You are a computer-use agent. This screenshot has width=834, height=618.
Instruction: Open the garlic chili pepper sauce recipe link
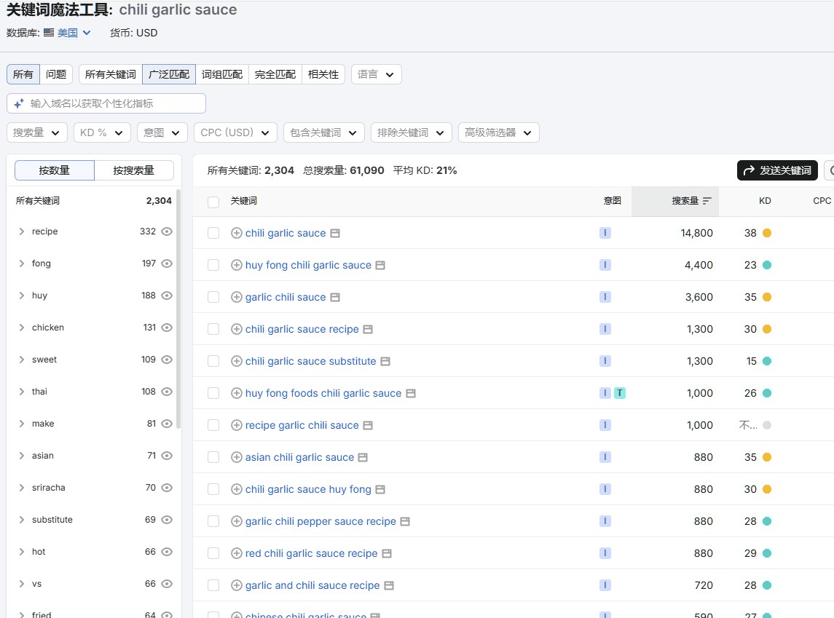320,521
